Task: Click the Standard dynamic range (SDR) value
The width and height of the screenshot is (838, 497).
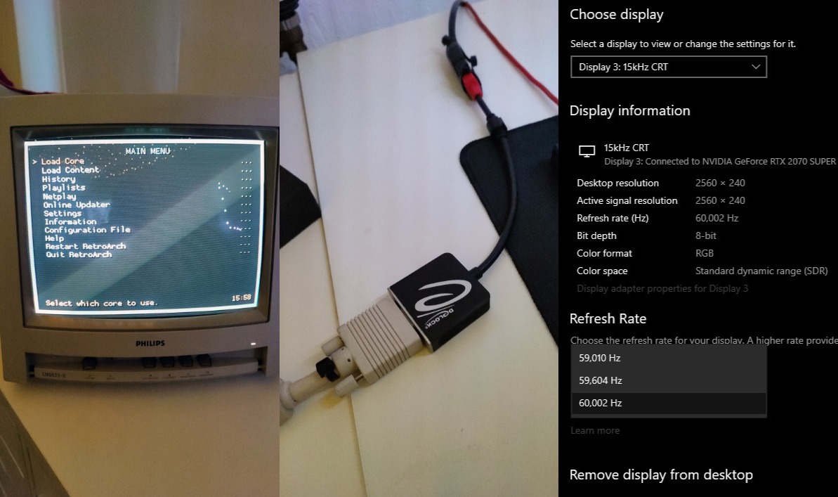Action: [761, 271]
